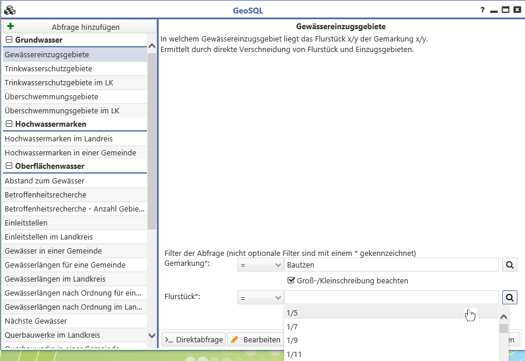Click the Bearbeiten pencil icon

point(235,339)
